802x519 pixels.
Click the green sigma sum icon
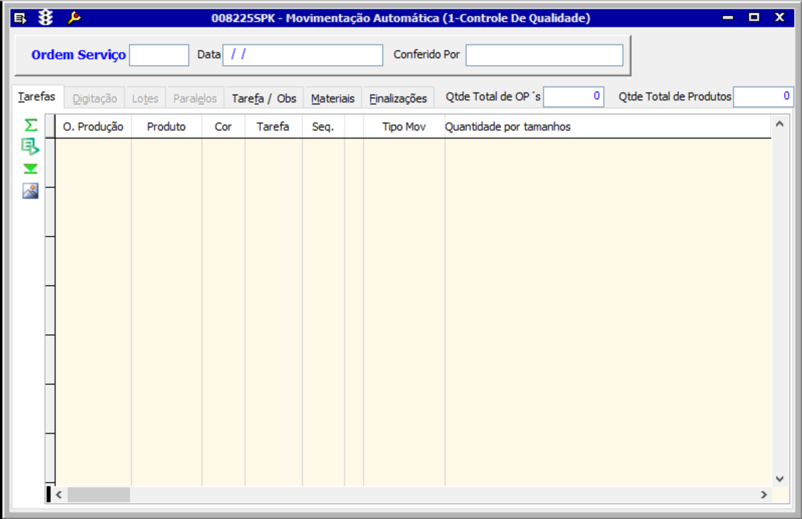[x=31, y=125]
